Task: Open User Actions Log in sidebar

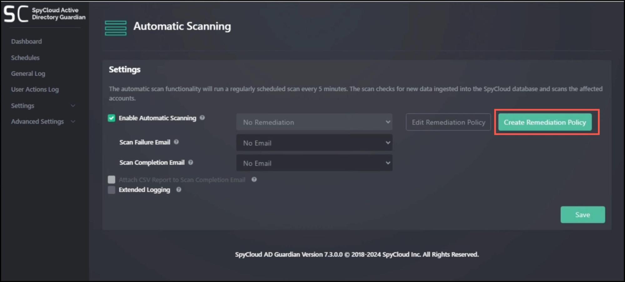Action: [x=35, y=89]
